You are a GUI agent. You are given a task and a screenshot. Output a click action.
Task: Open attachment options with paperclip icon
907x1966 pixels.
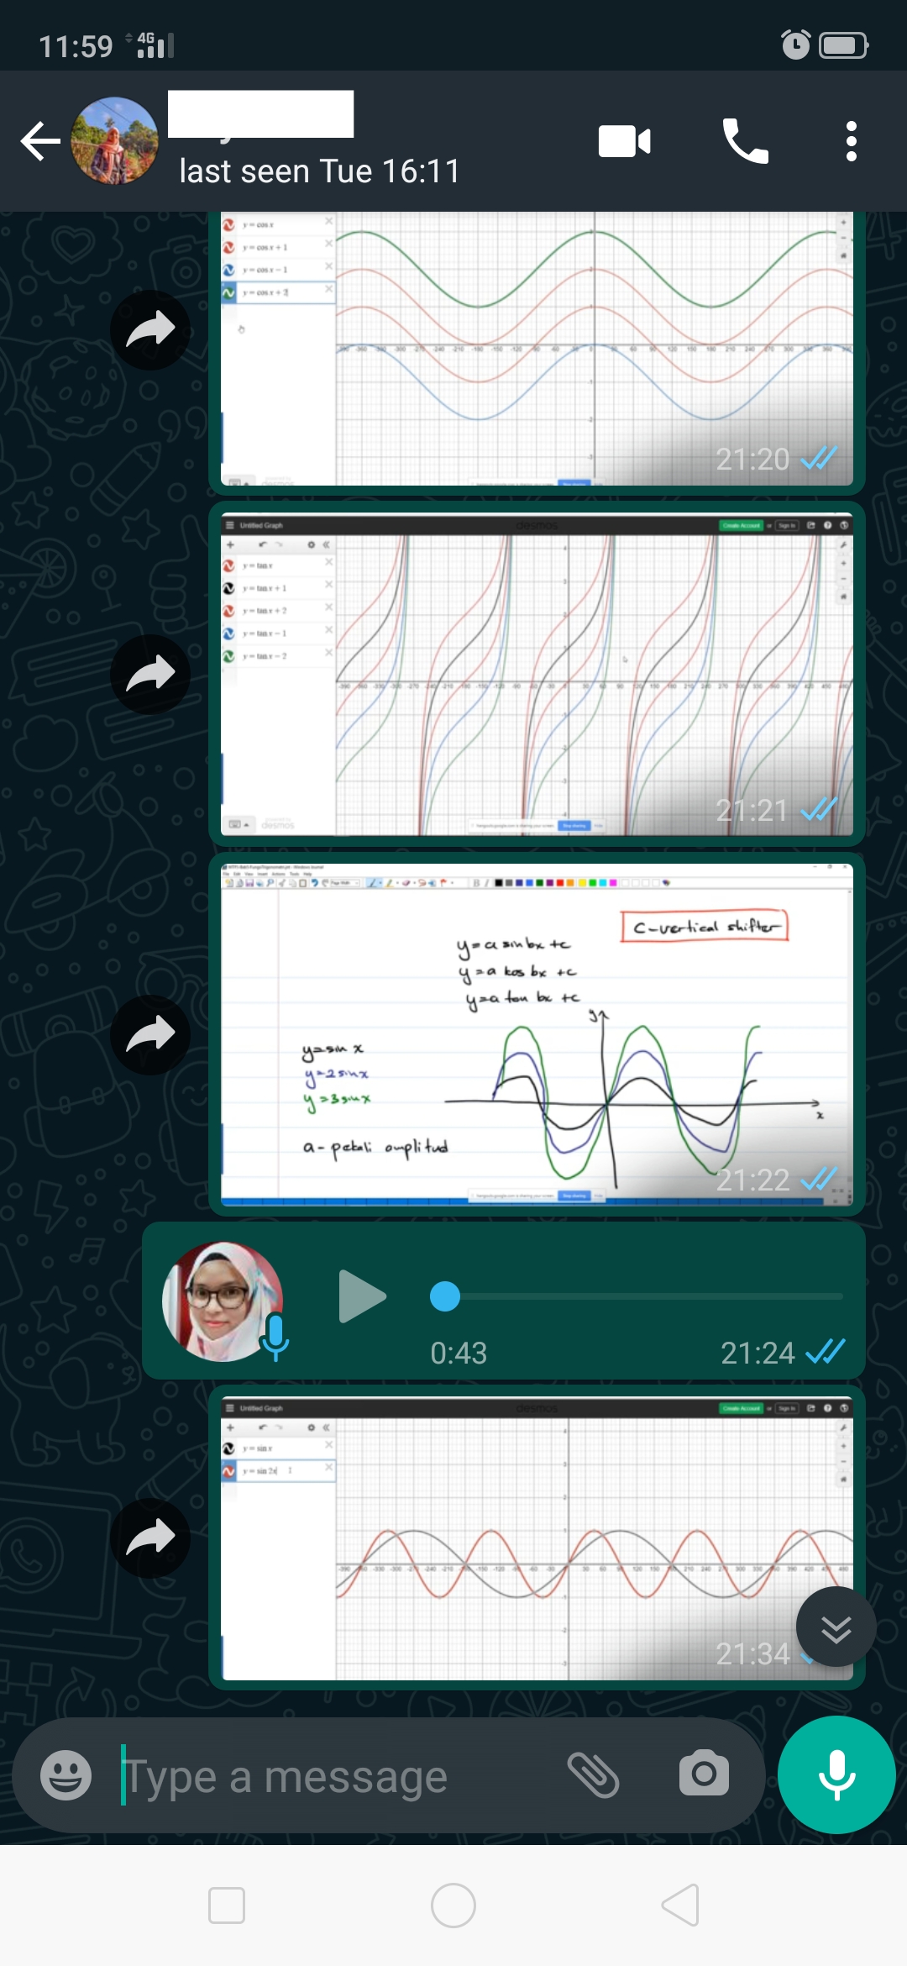[x=593, y=1775]
